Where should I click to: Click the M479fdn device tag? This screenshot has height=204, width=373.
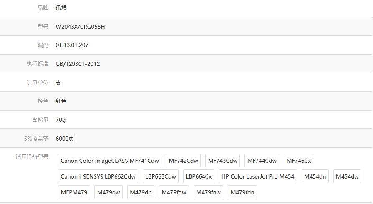pos(242,192)
